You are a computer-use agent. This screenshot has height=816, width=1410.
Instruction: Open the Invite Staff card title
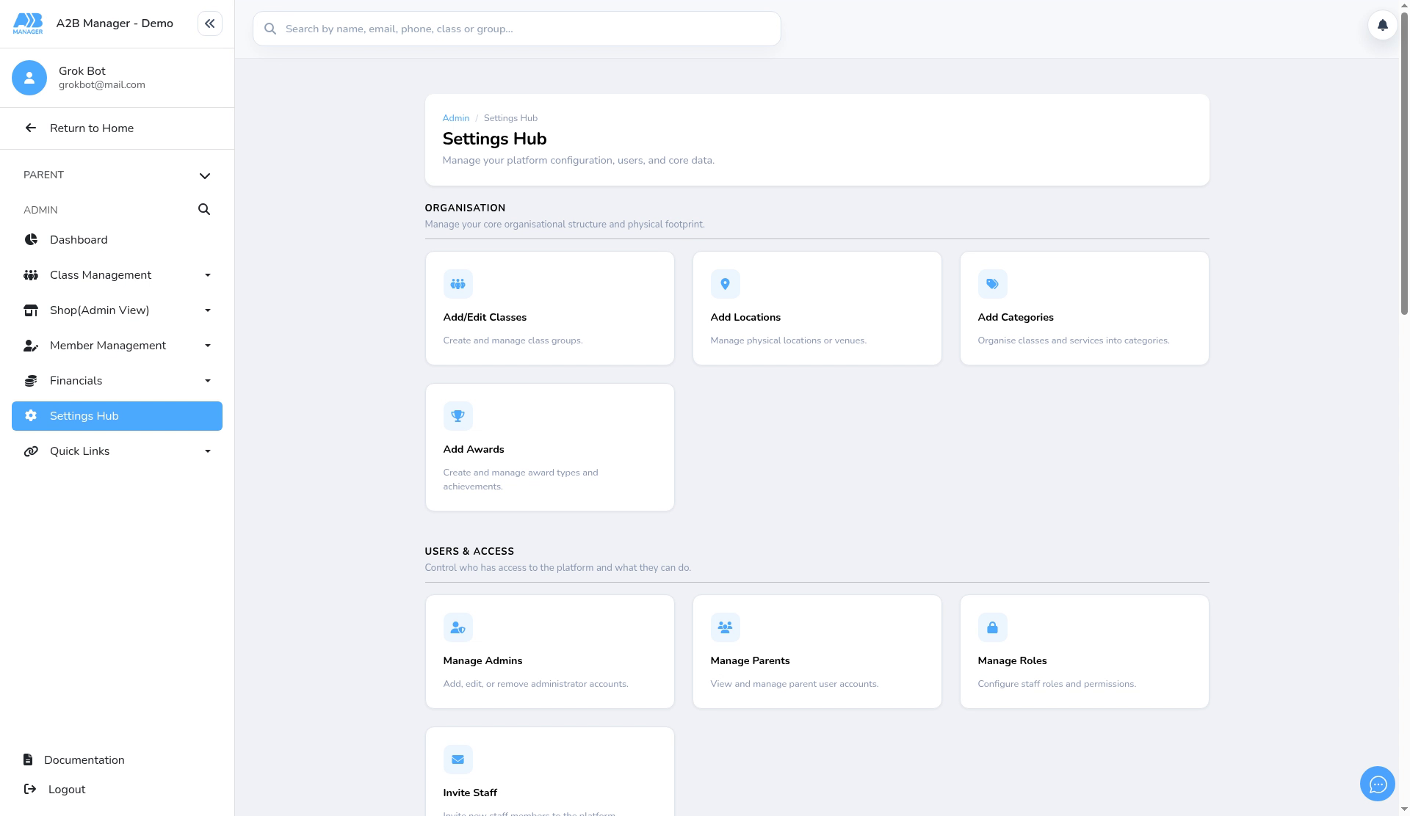coord(470,793)
